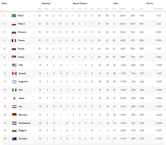This screenshot has width=166, height=145.
Task: Click the Australia flag icon
Action: pos(14,139)
